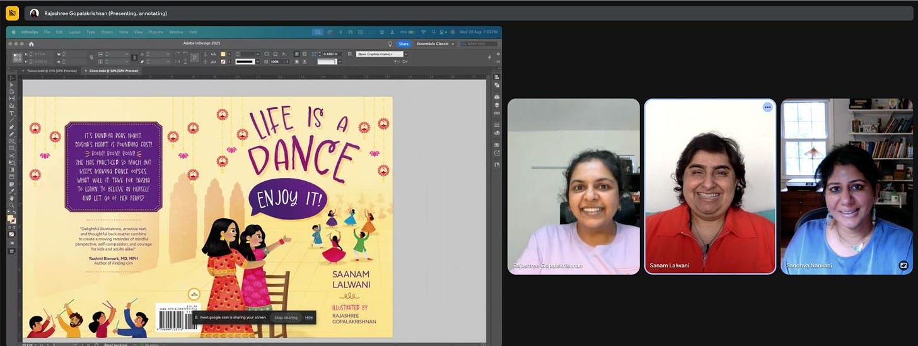Select the Pen tool
The width and height of the screenshot is (918, 346).
11,127
